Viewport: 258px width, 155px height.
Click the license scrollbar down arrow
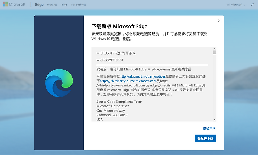point(215,120)
